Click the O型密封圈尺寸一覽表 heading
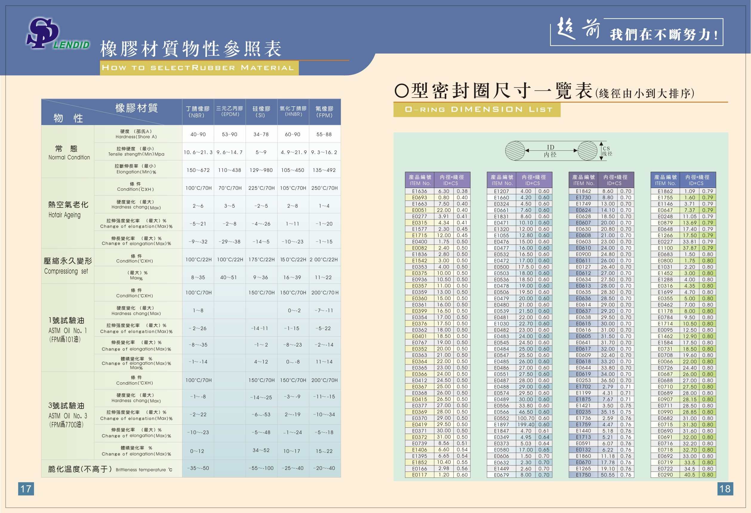 pyautogui.click(x=544, y=91)
